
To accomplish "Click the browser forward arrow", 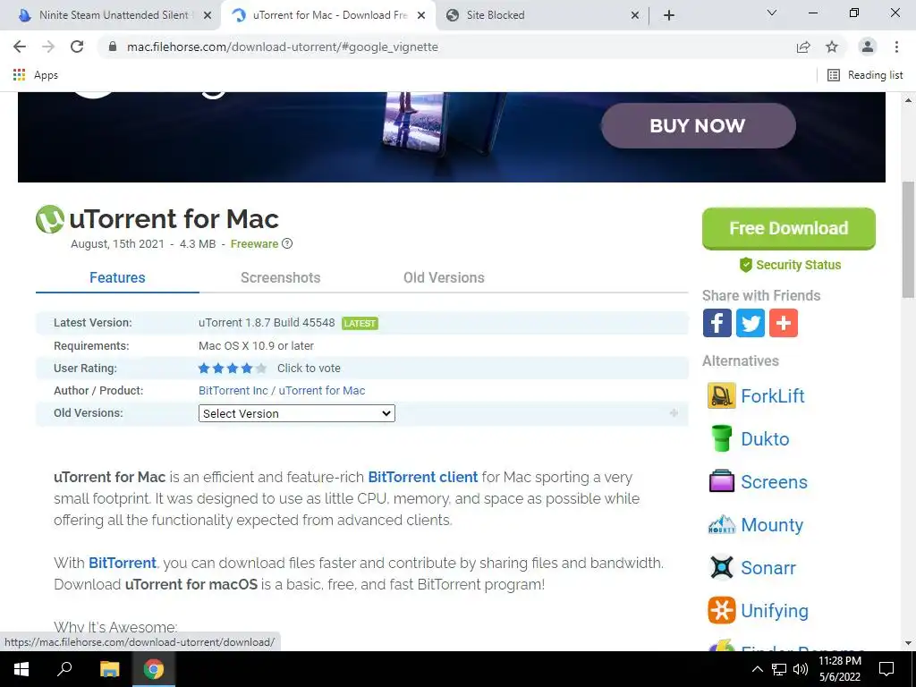I will click(x=48, y=47).
